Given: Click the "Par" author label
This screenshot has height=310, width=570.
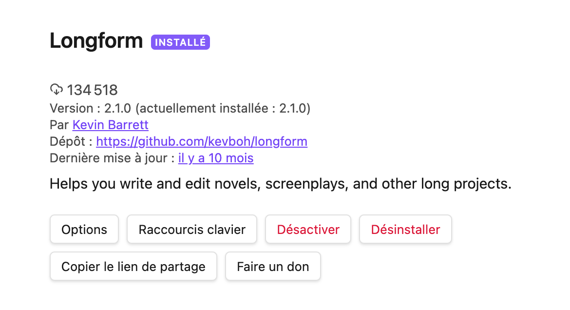Looking at the screenshot, I should tap(59, 125).
